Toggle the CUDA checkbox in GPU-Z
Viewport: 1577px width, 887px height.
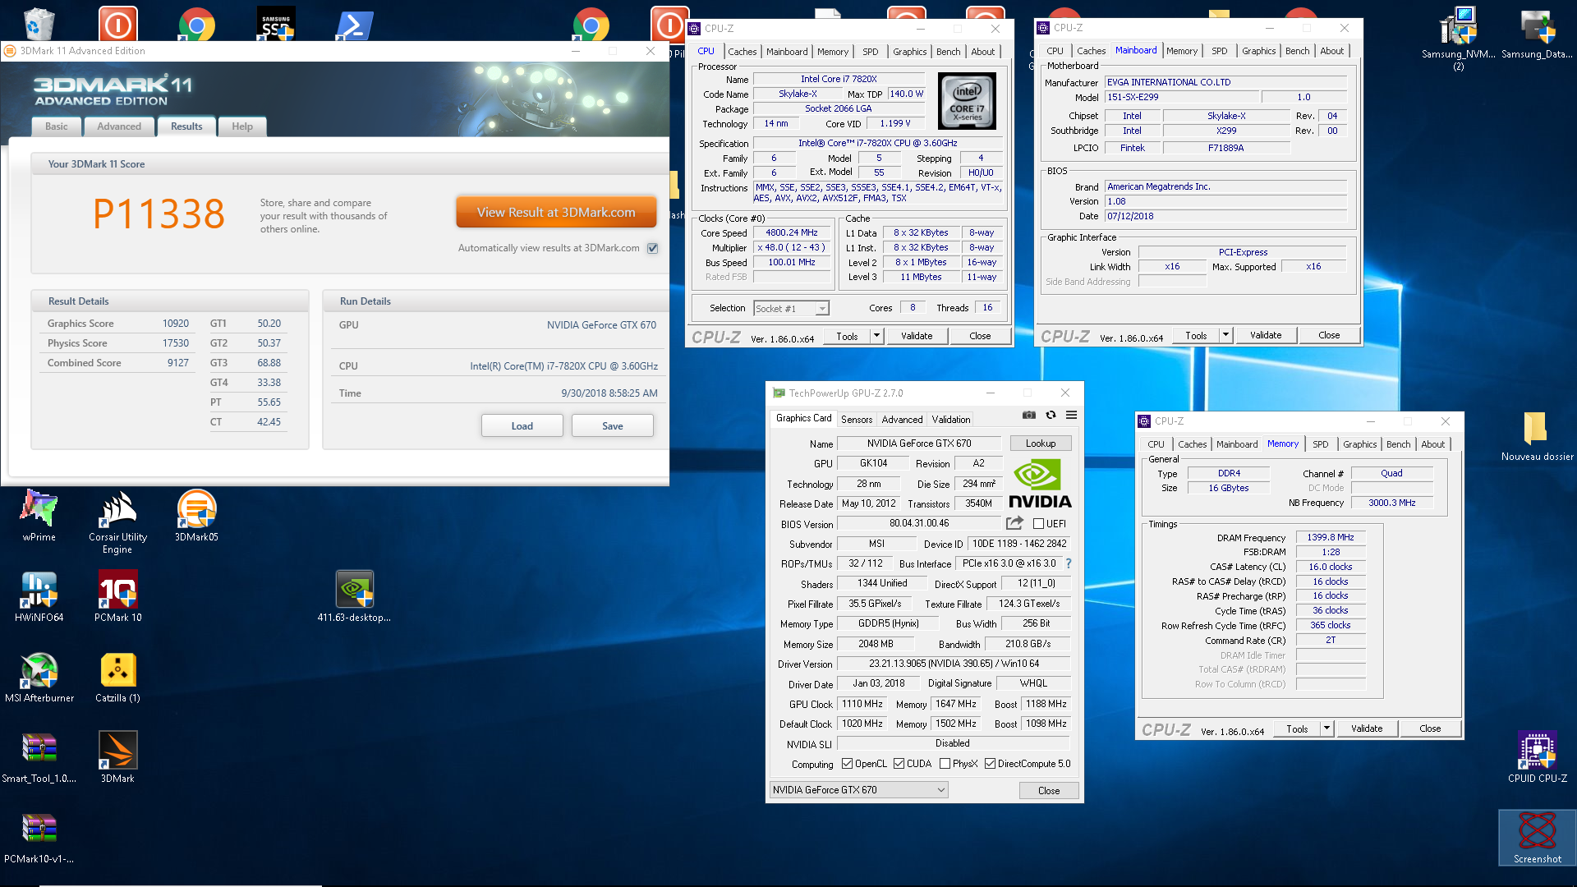coord(899,764)
